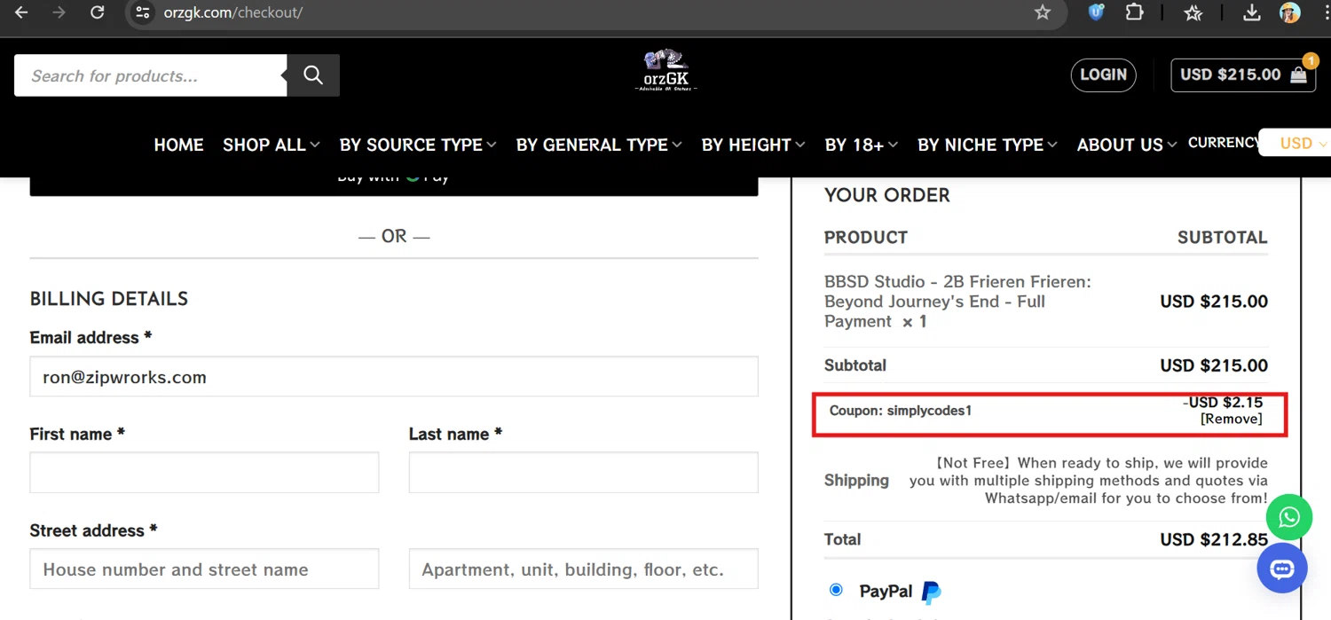The height and width of the screenshot is (620, 1331).
Task: Expand the BY NICHE TYPE menu
Action: point(988,145)
